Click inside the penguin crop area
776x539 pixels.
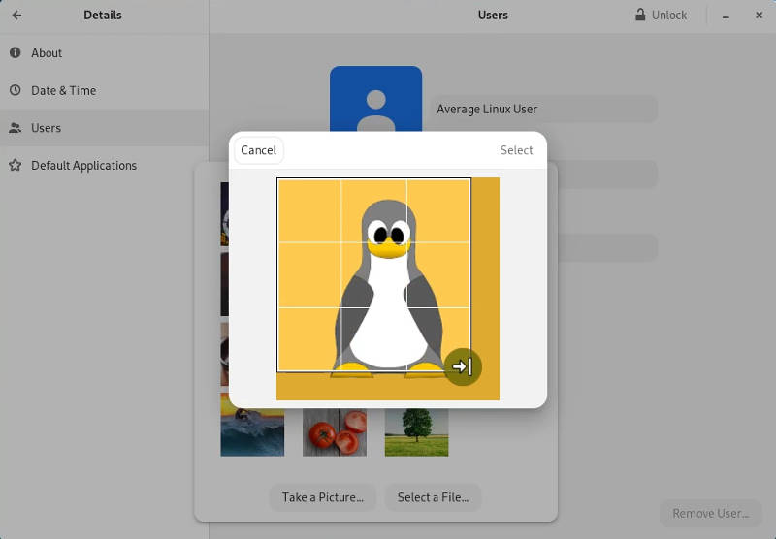click(373, 275)
